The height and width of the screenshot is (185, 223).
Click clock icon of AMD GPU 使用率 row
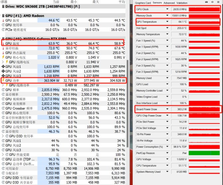click(3, 25)
